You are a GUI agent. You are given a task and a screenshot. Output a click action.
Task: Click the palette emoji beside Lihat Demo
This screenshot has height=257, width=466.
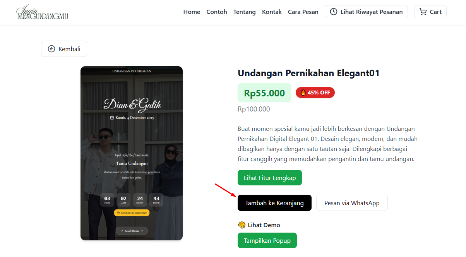[242, 225]
